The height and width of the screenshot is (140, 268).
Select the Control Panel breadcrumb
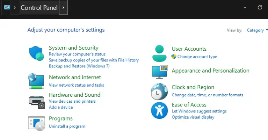click(39, 7)
